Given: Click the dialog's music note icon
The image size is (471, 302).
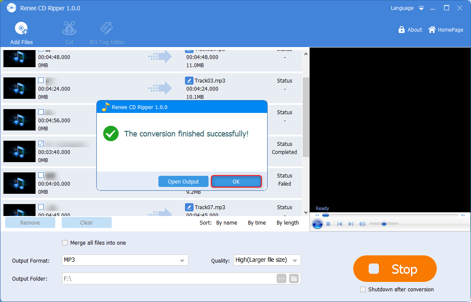Looking at the screenshot, I should coord(105,107).
